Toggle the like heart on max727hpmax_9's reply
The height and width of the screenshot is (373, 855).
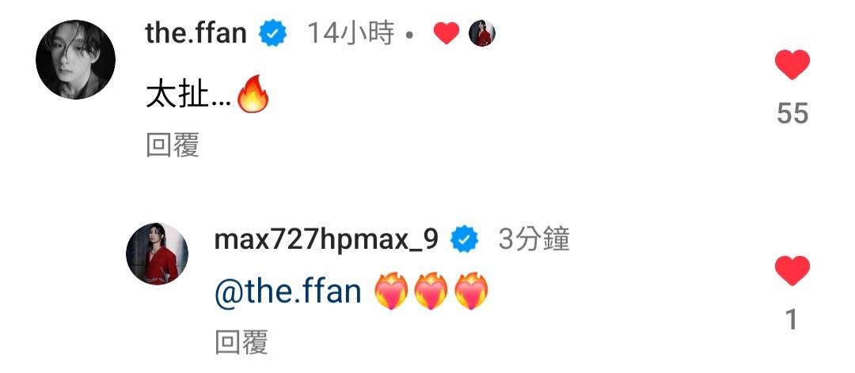(792, 270)
